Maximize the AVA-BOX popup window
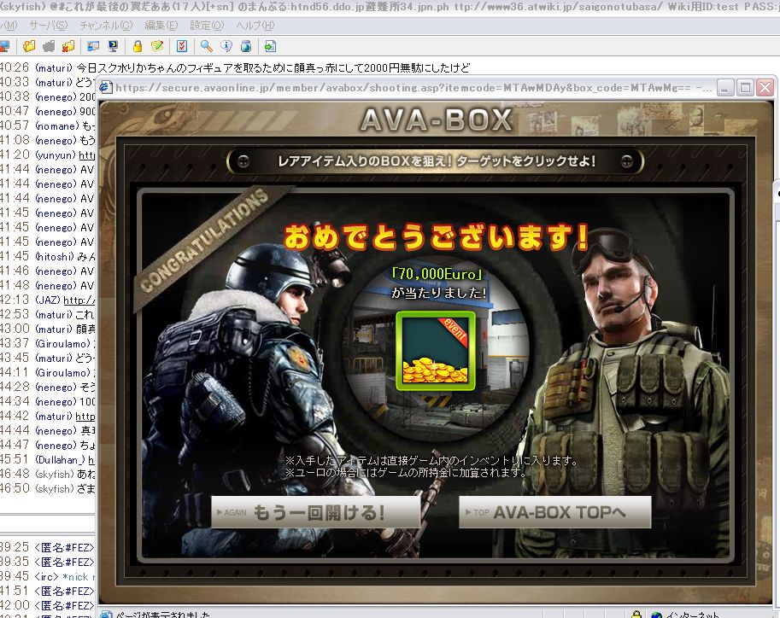Image resolution: width=780 pixels, height=618 pixels. [x=745, y=88]
